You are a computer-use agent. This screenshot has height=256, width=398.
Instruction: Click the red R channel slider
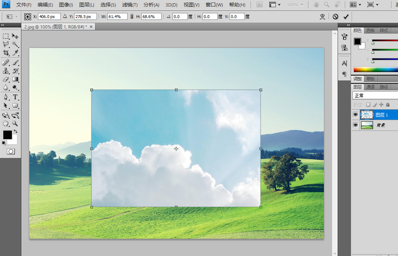click(385, 40)
